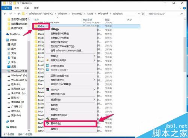Open the 图片 pictures folder
Screen dimensions: 188x138
tap(12, 49)
